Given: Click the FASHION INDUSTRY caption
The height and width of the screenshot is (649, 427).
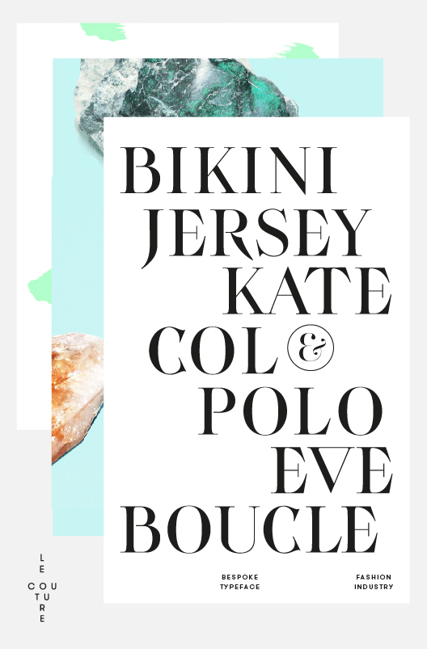Looking at the screenshot, I should [x=374, y=582].
